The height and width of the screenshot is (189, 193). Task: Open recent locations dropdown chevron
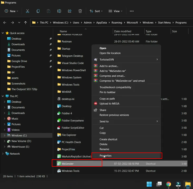[x=19, y=23]
